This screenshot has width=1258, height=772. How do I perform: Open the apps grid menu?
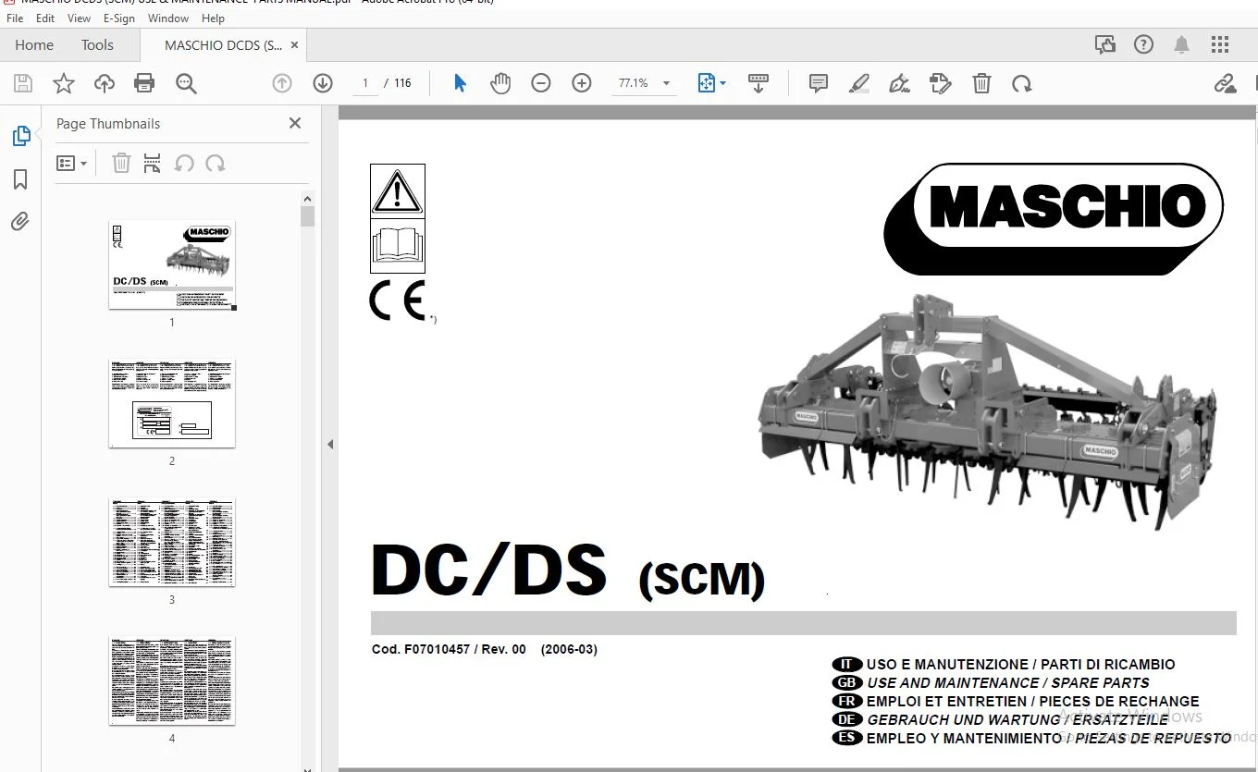pyautogui.click(x=1220, y=44)
